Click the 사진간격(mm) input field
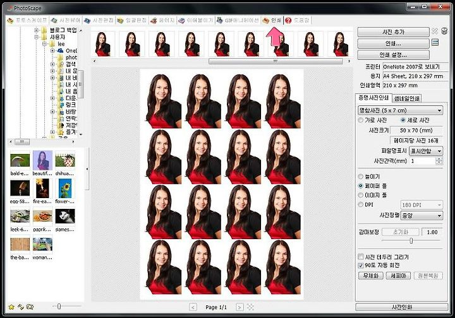This screenshot has width=455, height=318. tap(423, 161)
